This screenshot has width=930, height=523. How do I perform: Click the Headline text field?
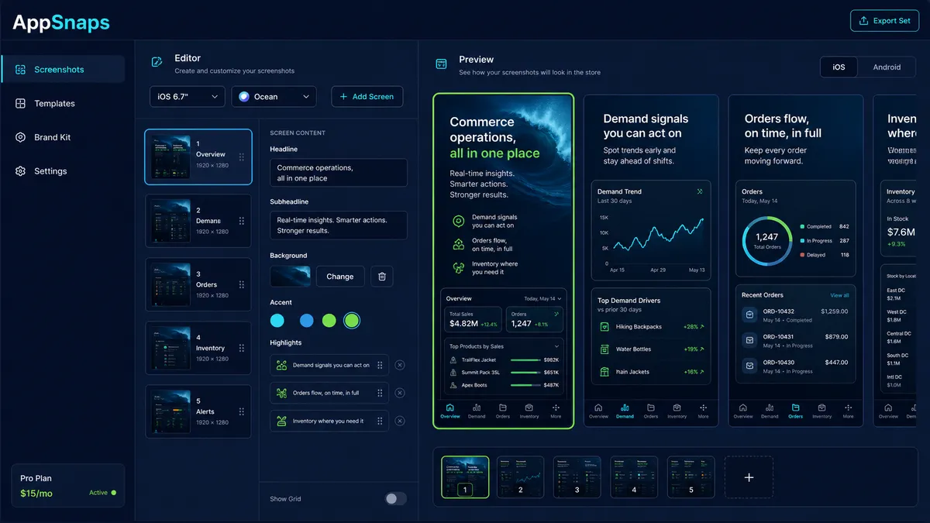339,173
